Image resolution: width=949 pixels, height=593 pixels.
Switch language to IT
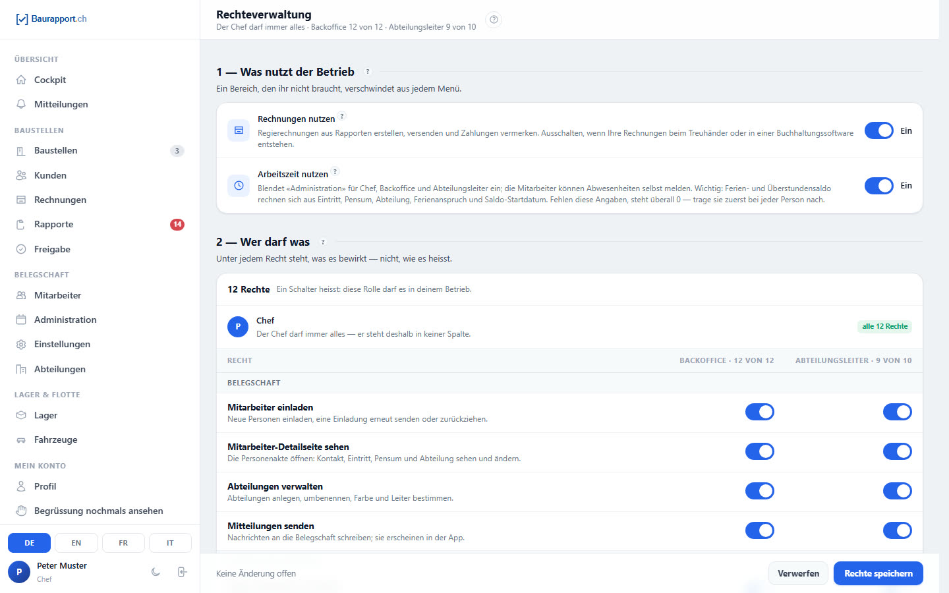pyautogui.click(x=170, y=543)
